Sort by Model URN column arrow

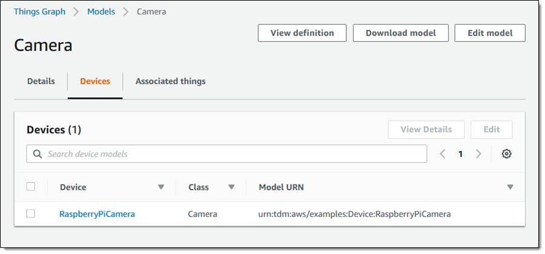[x=510, y=187]
